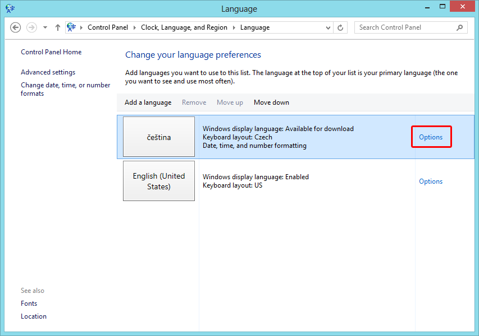
Task: Select the čeština language tile
Action: [159, 137]
